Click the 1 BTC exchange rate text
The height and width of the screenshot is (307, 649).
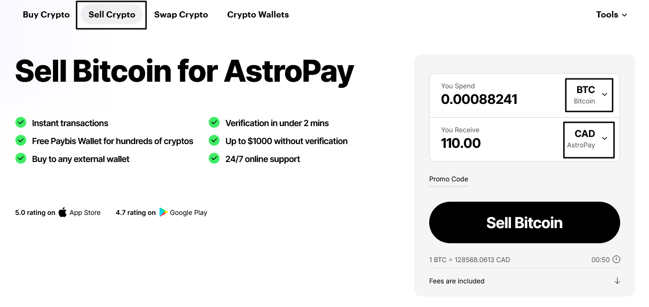pos(469,259)
